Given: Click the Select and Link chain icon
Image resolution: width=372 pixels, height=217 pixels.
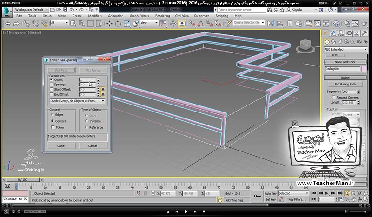Looking at the screenshot, I should coord(27,24).
